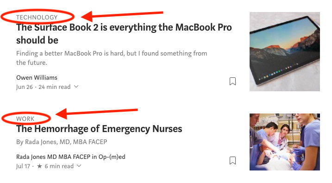Expand chevron next to 6 min read

point(79,166)
